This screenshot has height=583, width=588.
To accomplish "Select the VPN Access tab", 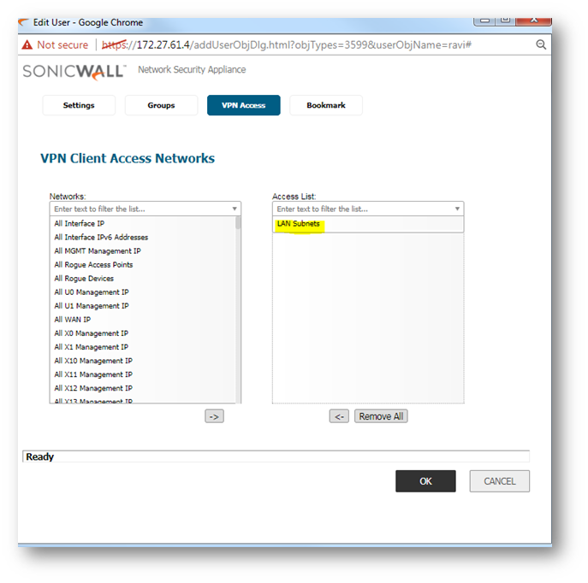I will point(243,105).
